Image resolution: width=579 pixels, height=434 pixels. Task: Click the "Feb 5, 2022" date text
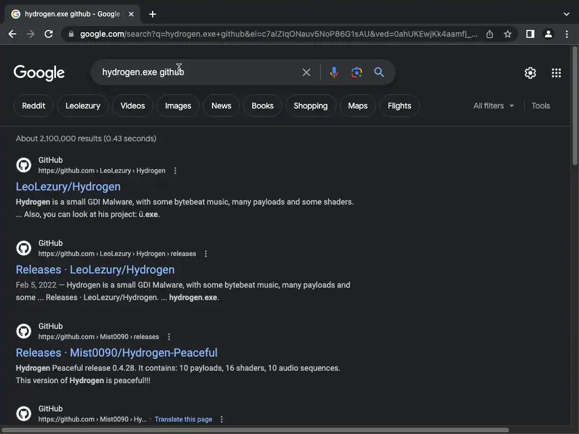(36, 285)
